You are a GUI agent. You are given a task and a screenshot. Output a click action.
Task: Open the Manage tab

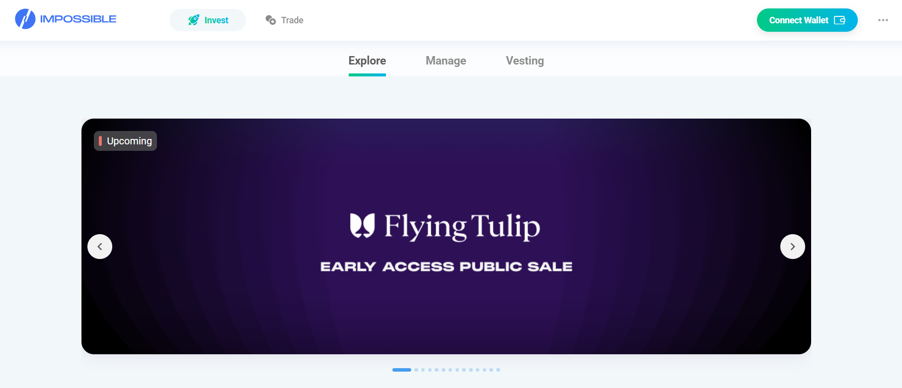446,61
